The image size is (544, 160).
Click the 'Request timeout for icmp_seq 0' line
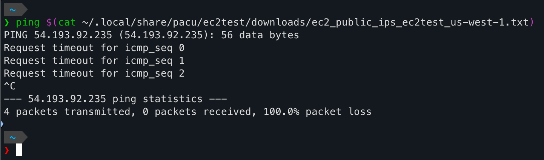click(94, 48)
